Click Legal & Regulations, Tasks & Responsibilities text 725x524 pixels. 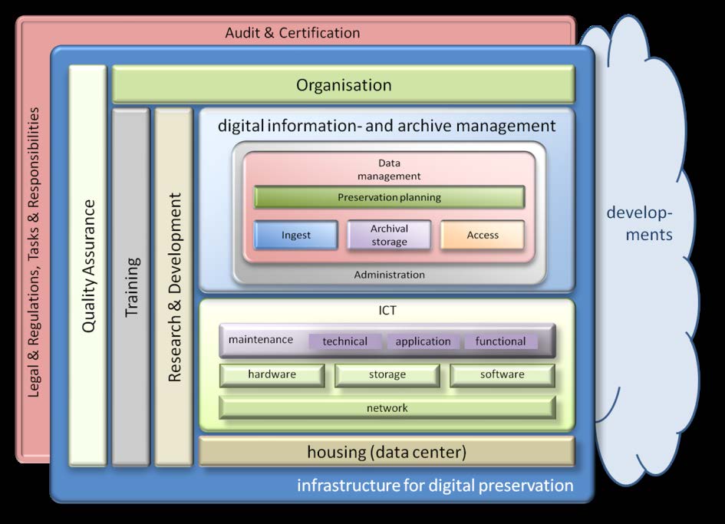[33, 252]
